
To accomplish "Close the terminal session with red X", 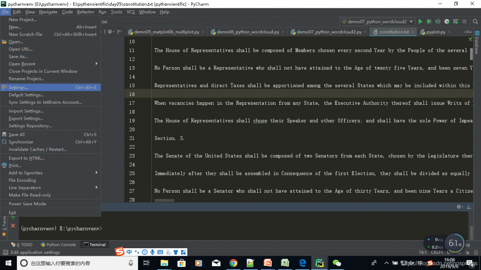I will pyautogui.click(x=13, y=226).
